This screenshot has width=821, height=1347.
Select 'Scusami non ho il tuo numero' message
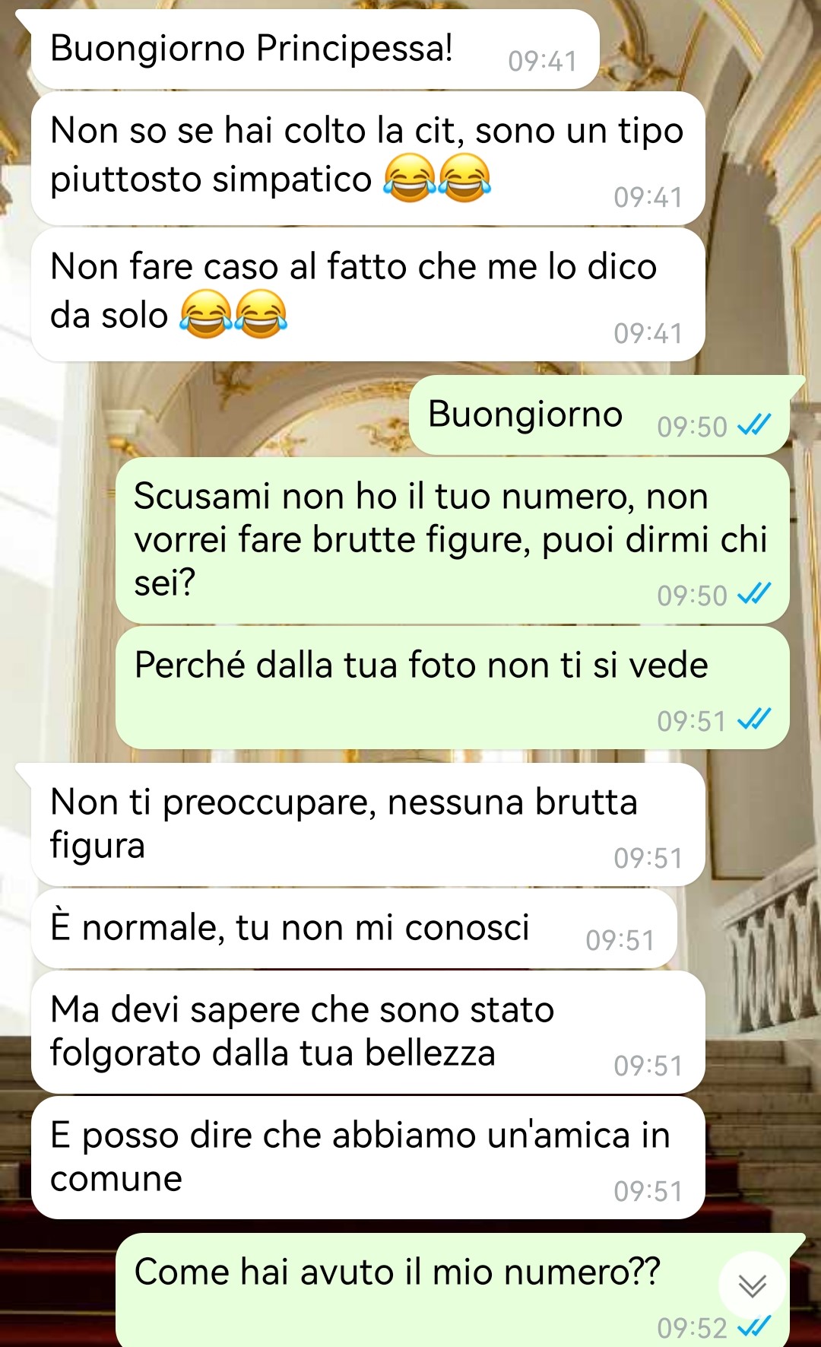(452, 541)
